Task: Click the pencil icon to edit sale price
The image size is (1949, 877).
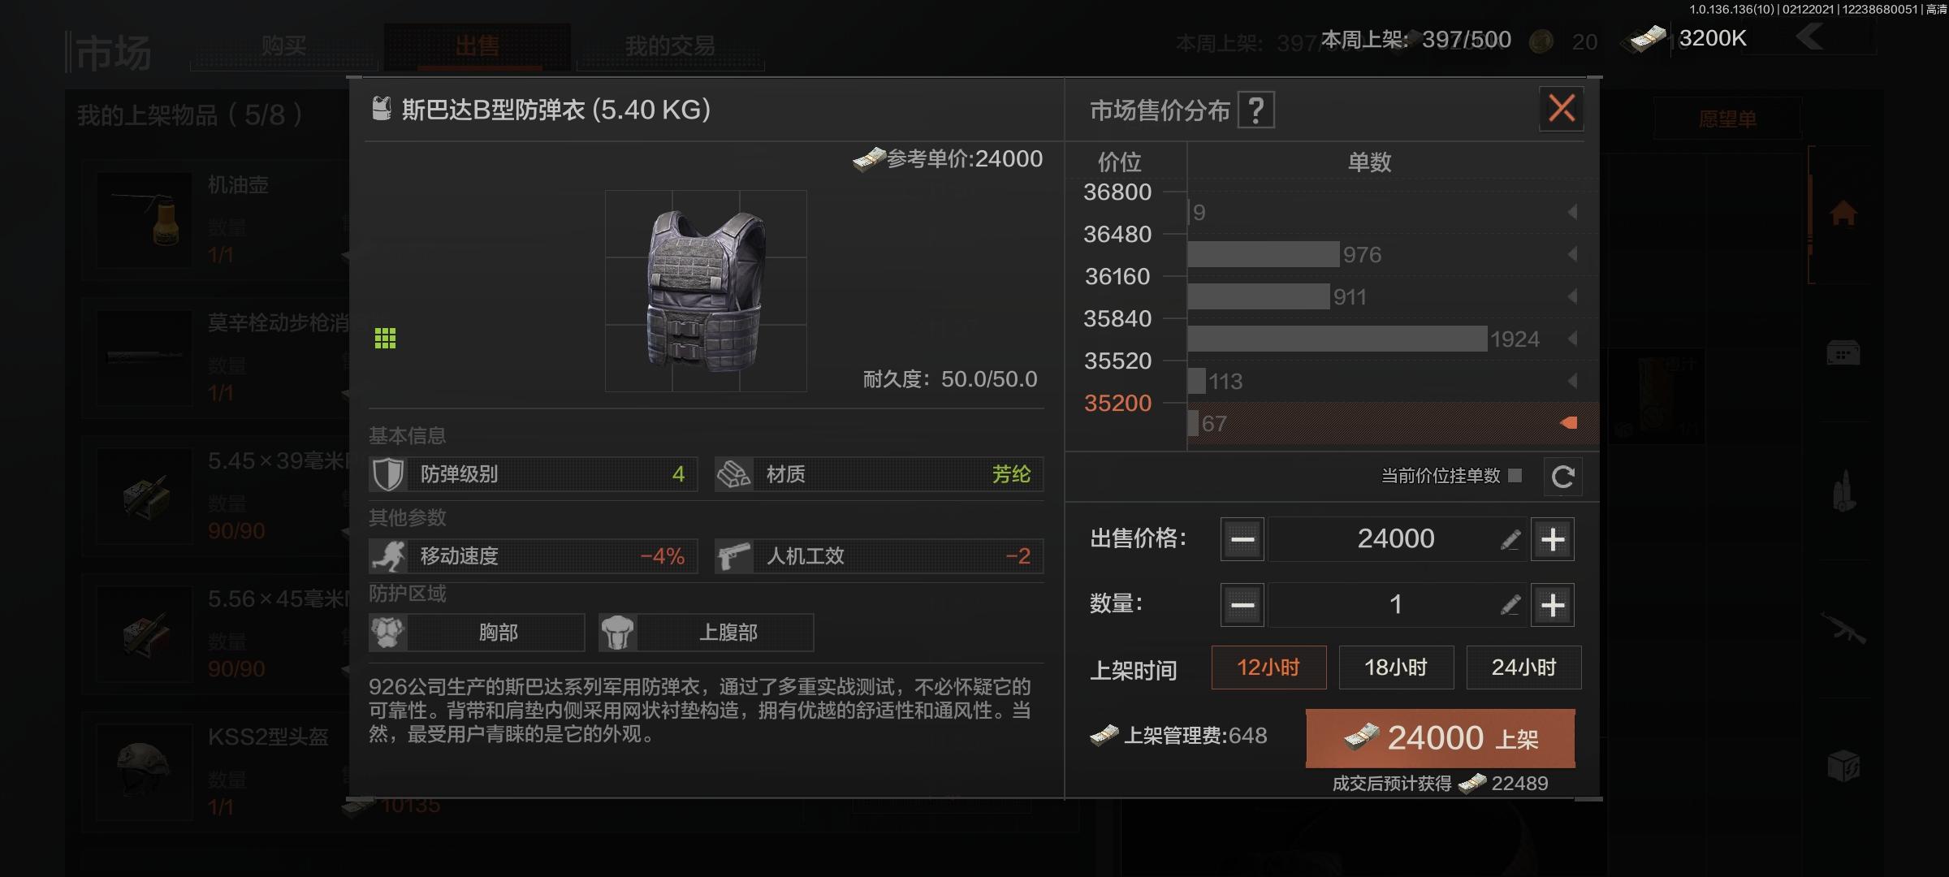Action: pos(1510,540)
